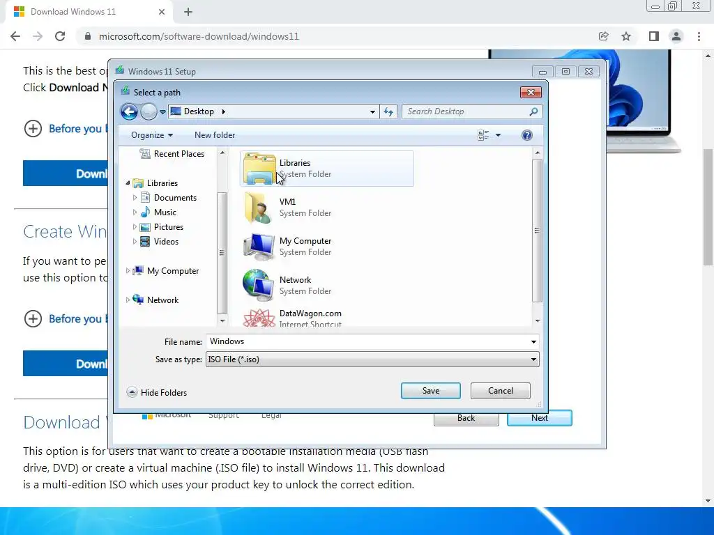Select Network globe icon in file list

pyautogui.click(x=259, y=285)
